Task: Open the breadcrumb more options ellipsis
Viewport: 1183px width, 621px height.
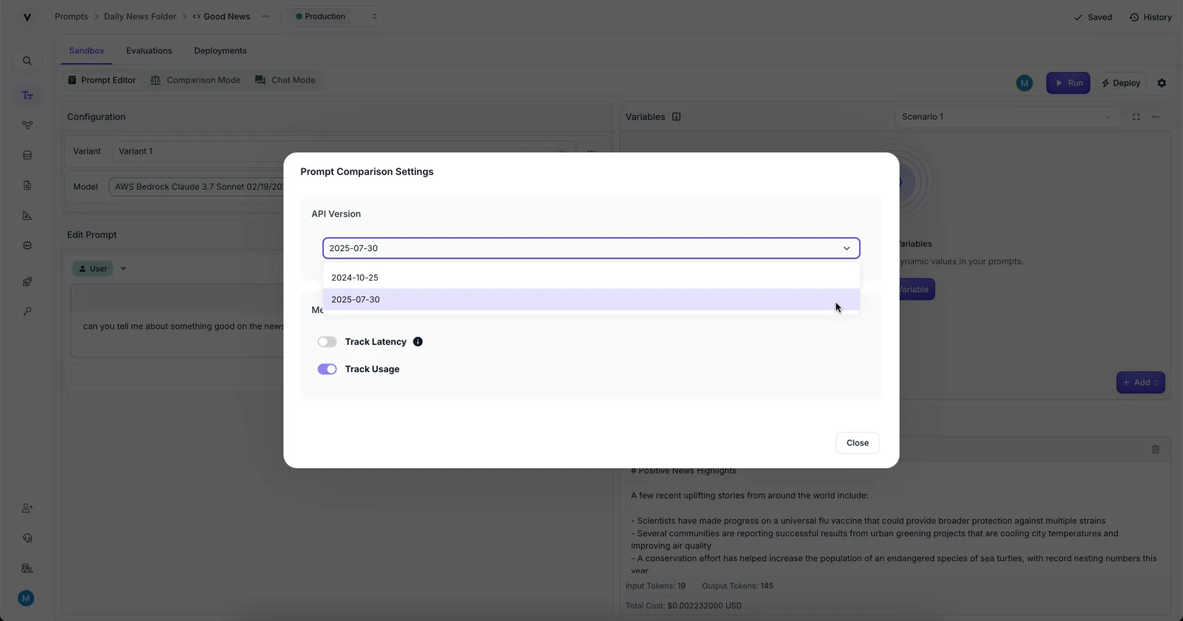Action: (265, 16)
